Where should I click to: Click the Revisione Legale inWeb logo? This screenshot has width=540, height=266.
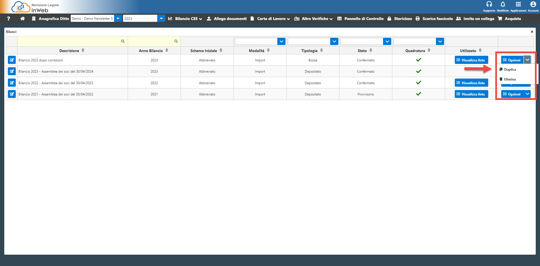(35, 7)
